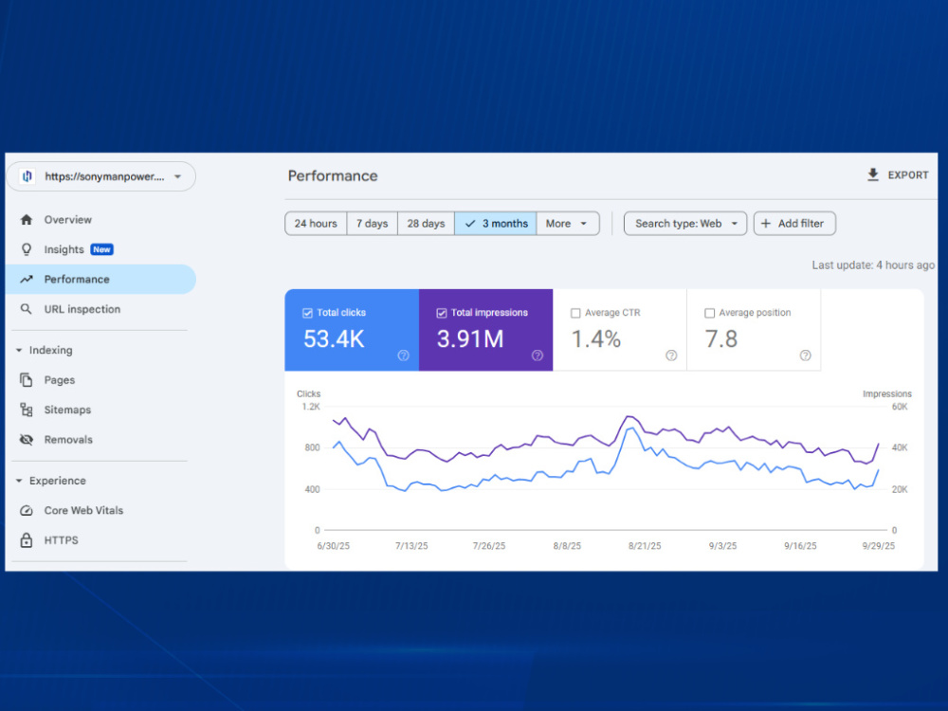The width and height of the screenshot is (948, 711).
Task: Open the Search type: Web dropdown
Action: click(x=685, y=224)
